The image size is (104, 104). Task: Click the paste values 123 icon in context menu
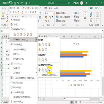click(x=18, y=34)
